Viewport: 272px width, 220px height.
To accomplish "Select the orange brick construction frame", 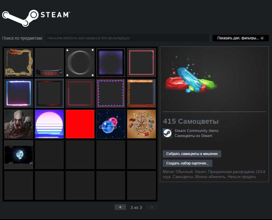I will pyautogui.click(x=142, y=93).
